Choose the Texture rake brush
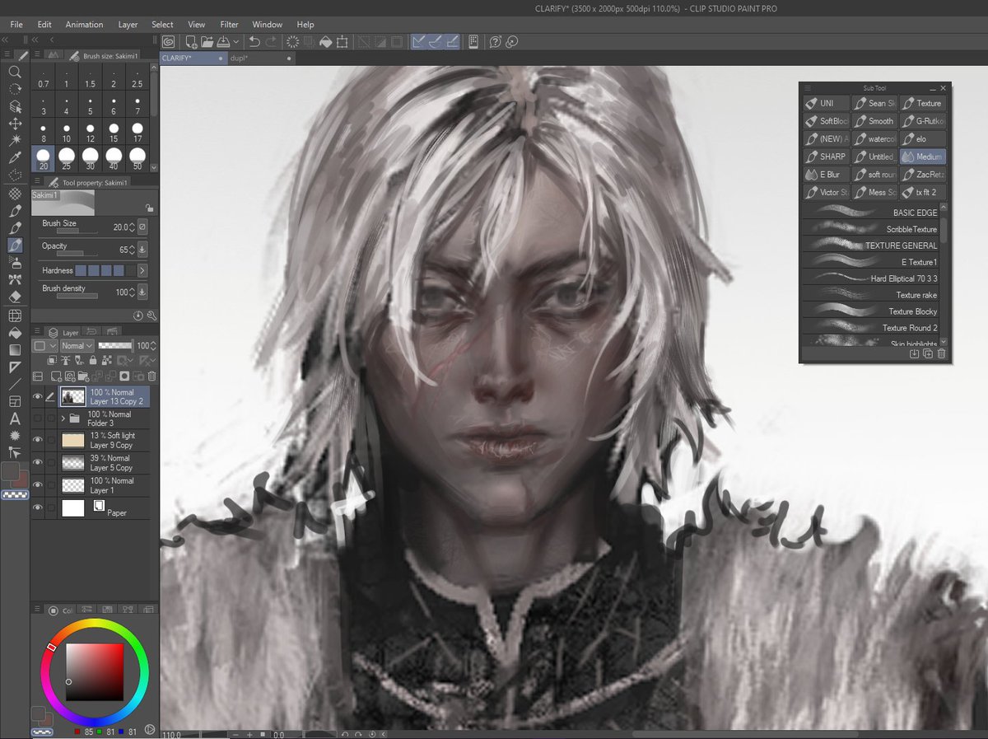 click(870, 295)
